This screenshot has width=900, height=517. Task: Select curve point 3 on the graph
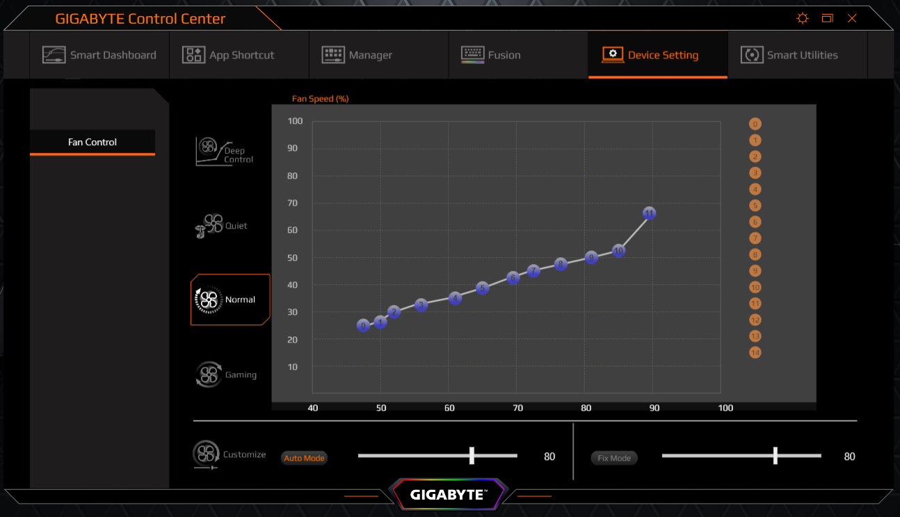(421, 305)
